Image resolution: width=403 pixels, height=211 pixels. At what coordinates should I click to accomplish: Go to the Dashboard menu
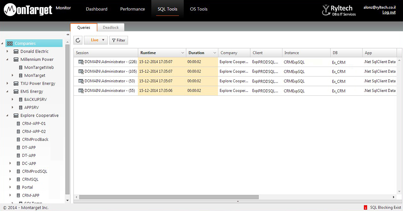pyautogui.click(x=97, y=9)
